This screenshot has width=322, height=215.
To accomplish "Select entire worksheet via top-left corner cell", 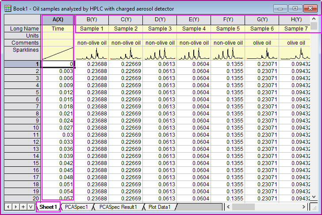I will tap(23, 20).
